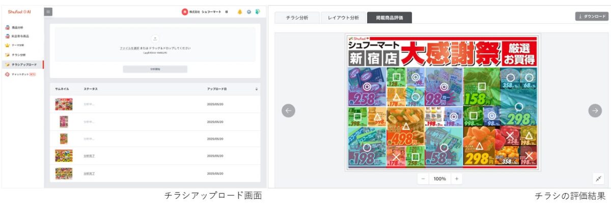
Task: Open the first flyer thumbnail in the list
Action: tap(64, 105)
